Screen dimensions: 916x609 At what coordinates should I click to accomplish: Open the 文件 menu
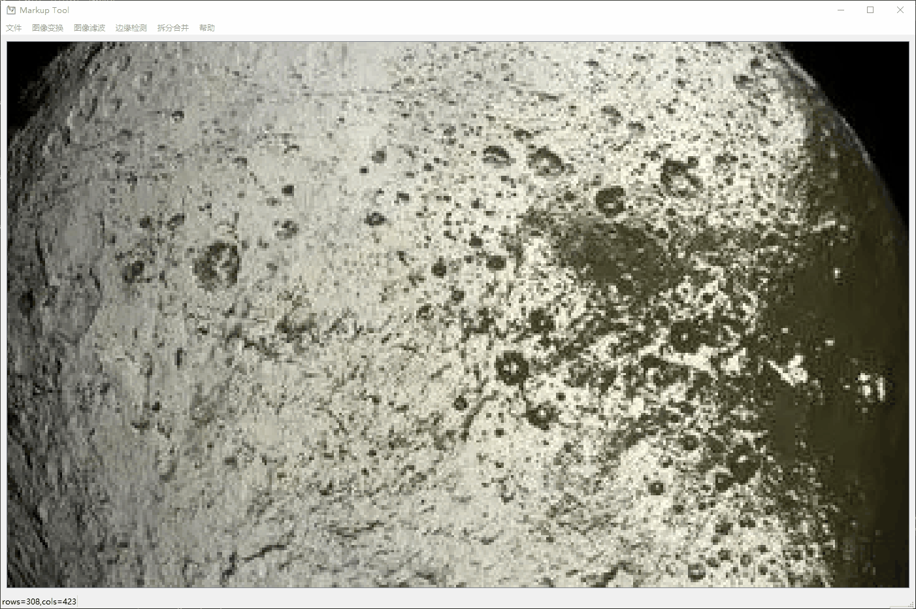(x=14, y=28)
